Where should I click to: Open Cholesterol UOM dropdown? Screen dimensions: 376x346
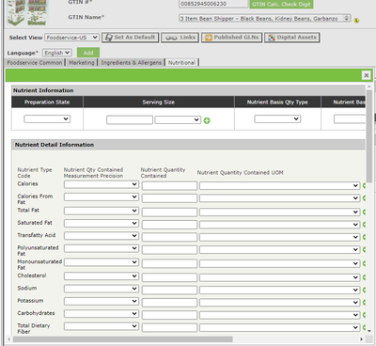pos(279,277)
